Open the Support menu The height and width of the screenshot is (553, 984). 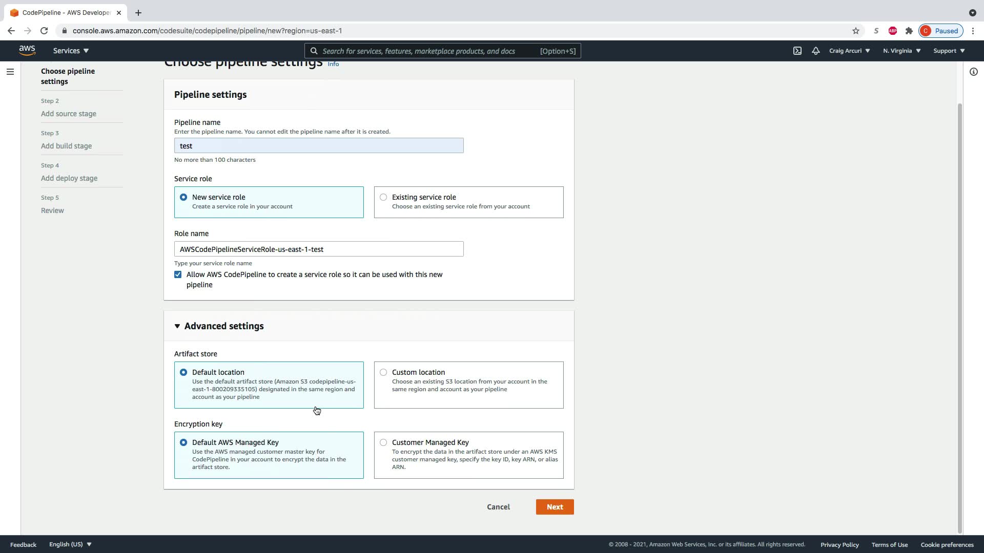949,51
